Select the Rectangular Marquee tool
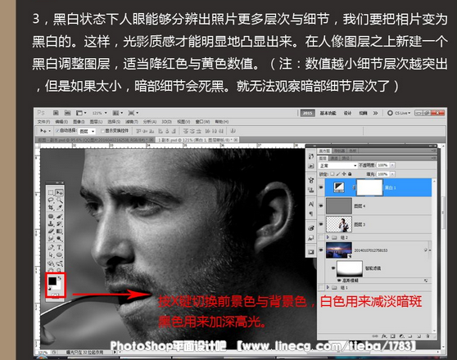 click(x=51, y=192)
